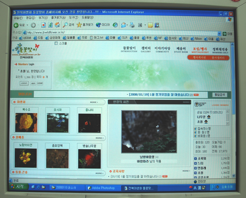246x198 pixels.
Task: Open the 남방바람꽃 featured photo
Action: pyautogui.click(x=149, y=132)
